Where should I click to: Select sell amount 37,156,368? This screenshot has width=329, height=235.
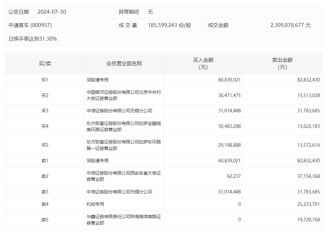click(308, 176)
